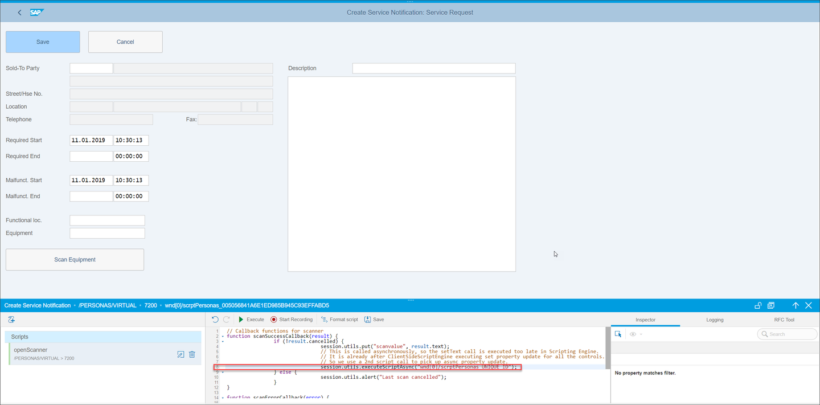
Task: Click the Description text field
Action: [x=434, y=68]
